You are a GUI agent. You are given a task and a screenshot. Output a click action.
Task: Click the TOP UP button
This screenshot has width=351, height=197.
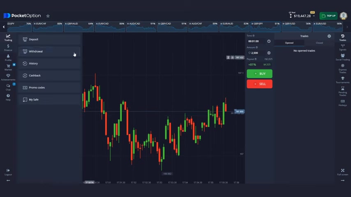[x=328, y=16]
